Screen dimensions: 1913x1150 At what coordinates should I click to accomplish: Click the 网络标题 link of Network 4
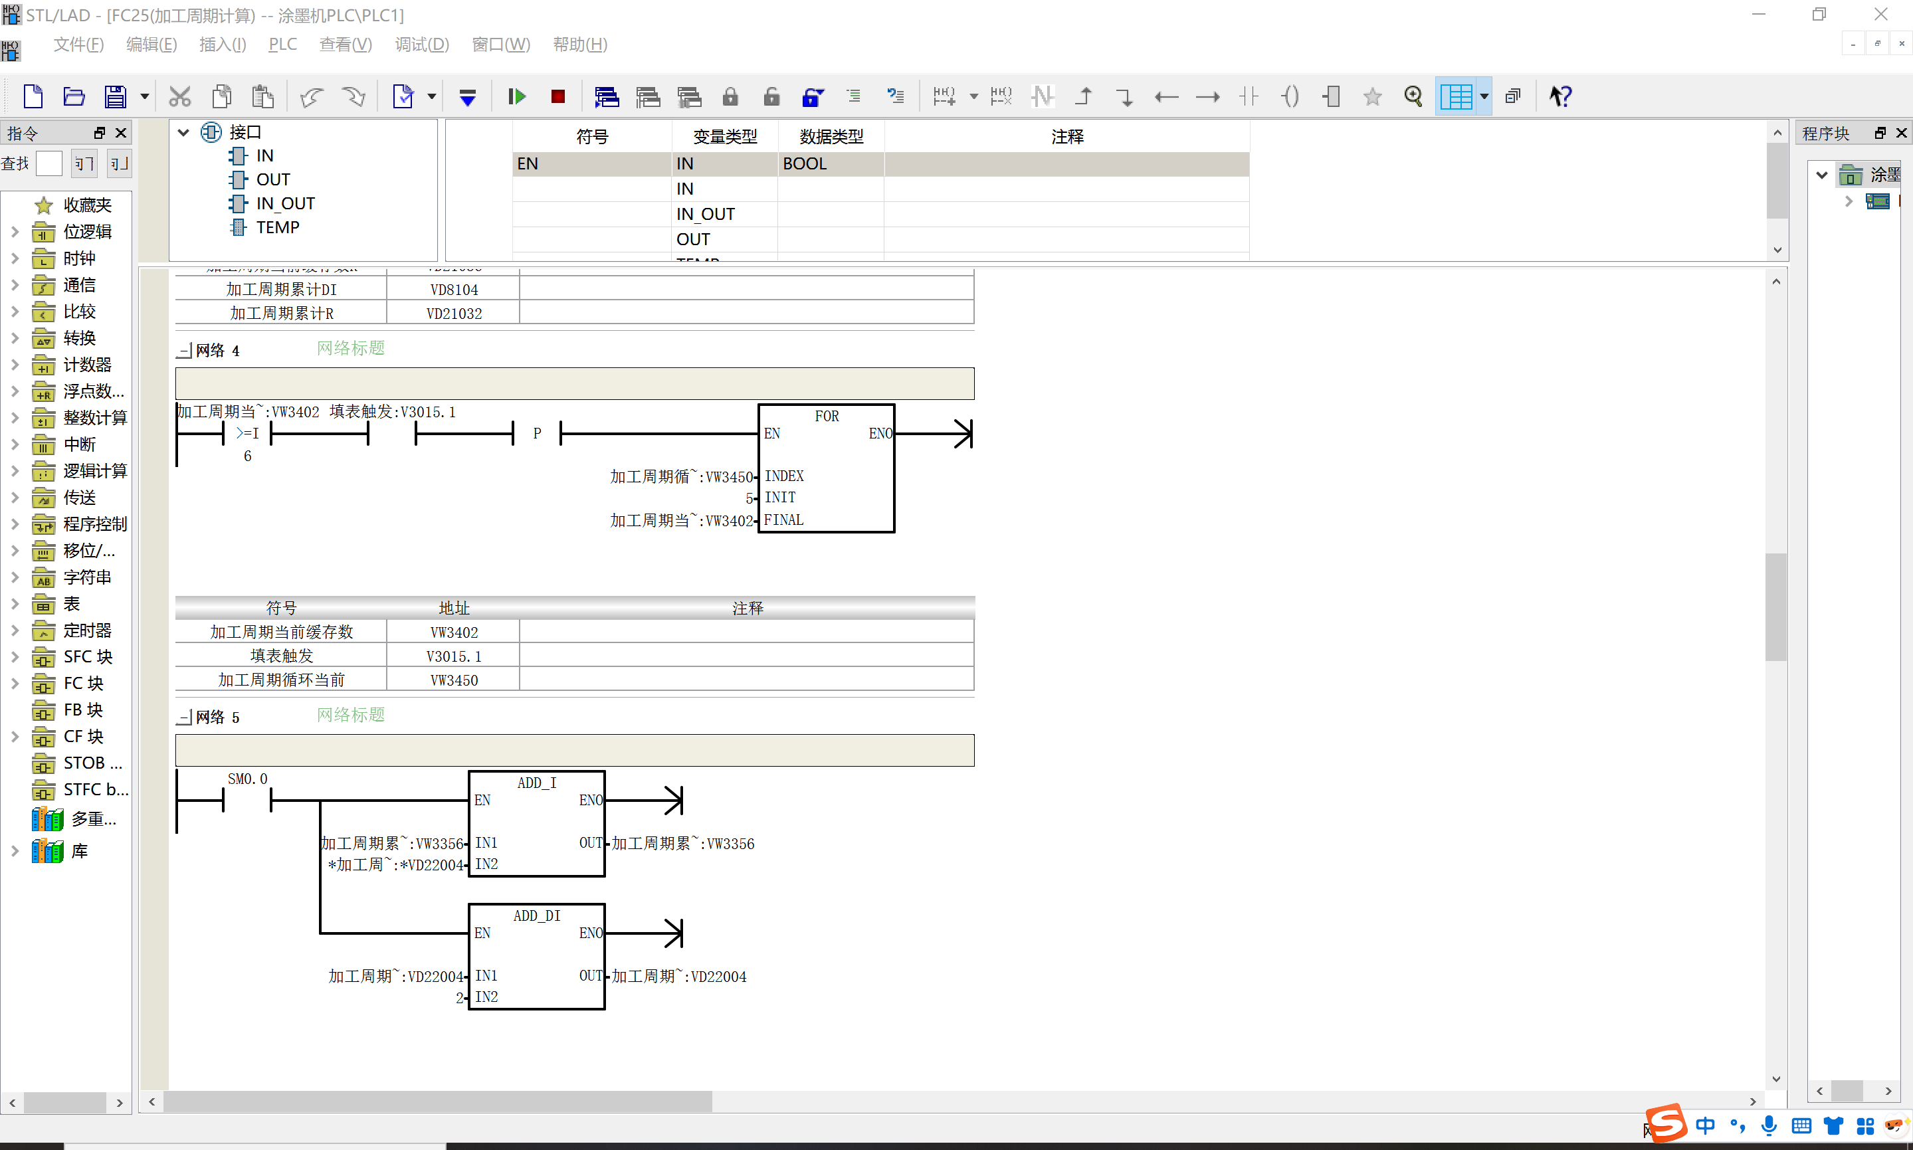tap(351, 348)
